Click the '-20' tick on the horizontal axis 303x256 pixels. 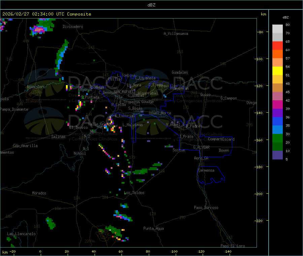(13, 251)
